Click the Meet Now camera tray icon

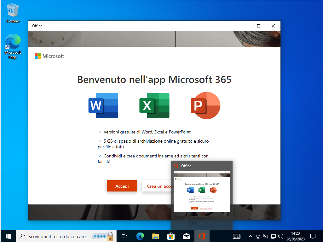(258, 236)
